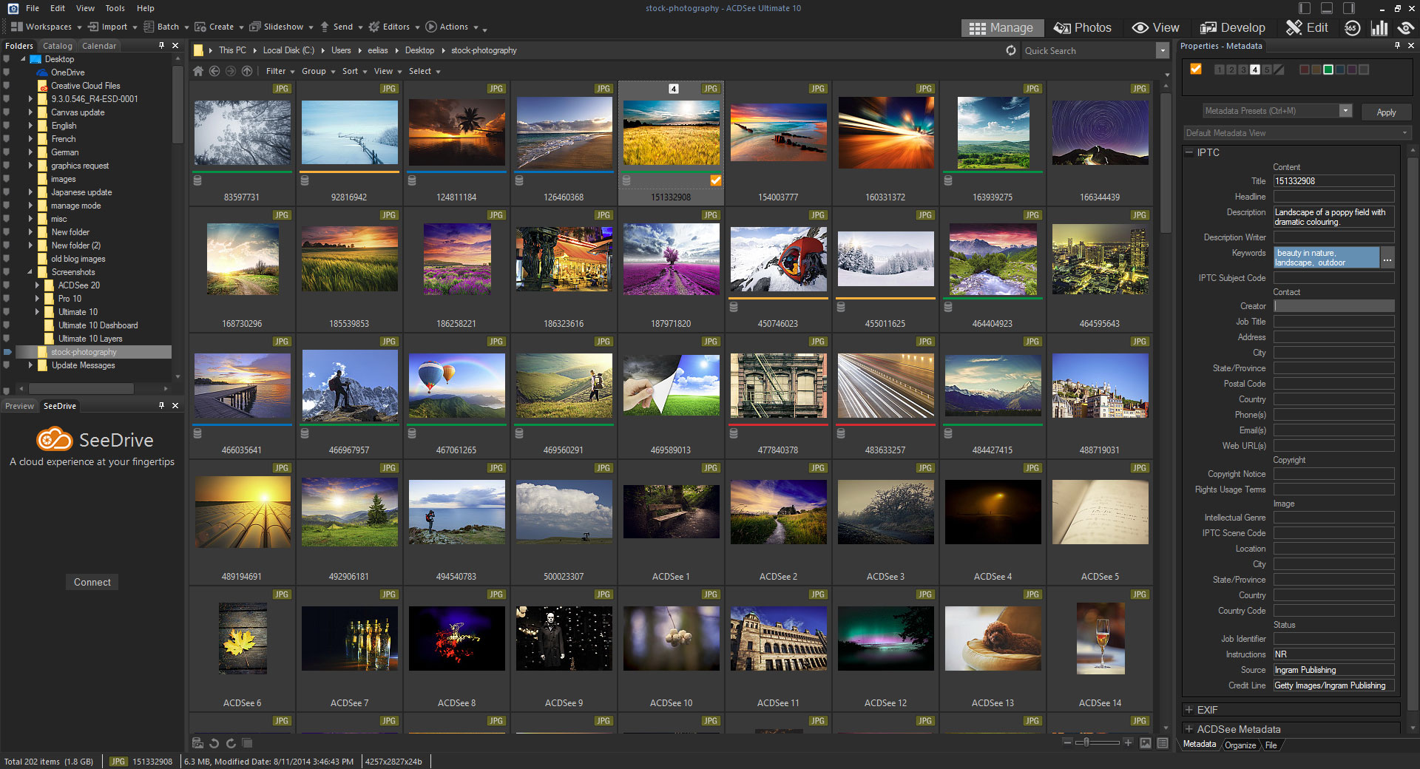The width and height of the screenshot is (1420, 769).
Task: Click the Connect button for SeeDrive
Action: pos(92,583)
